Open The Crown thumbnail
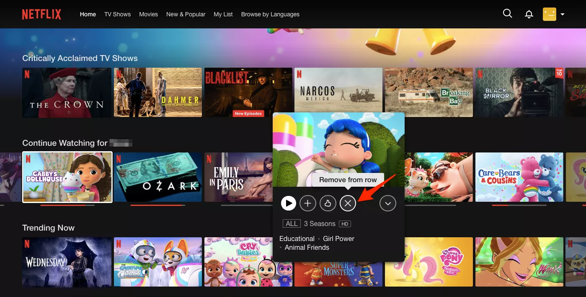This screenshot has height=297, width=586. click(x=67, y=92)
